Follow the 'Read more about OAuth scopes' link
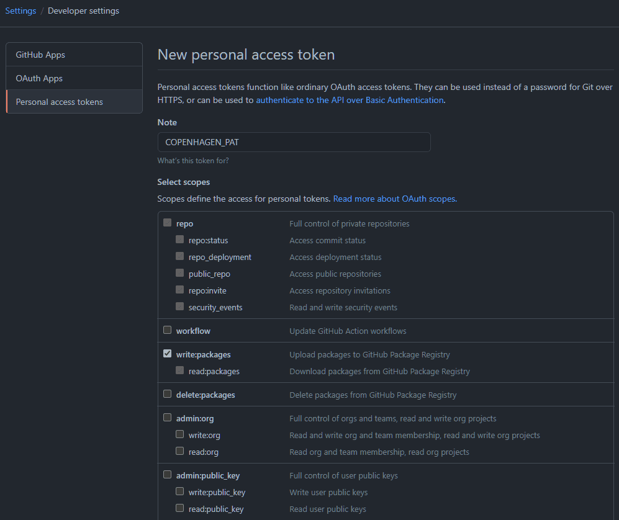 coord(395,199)
